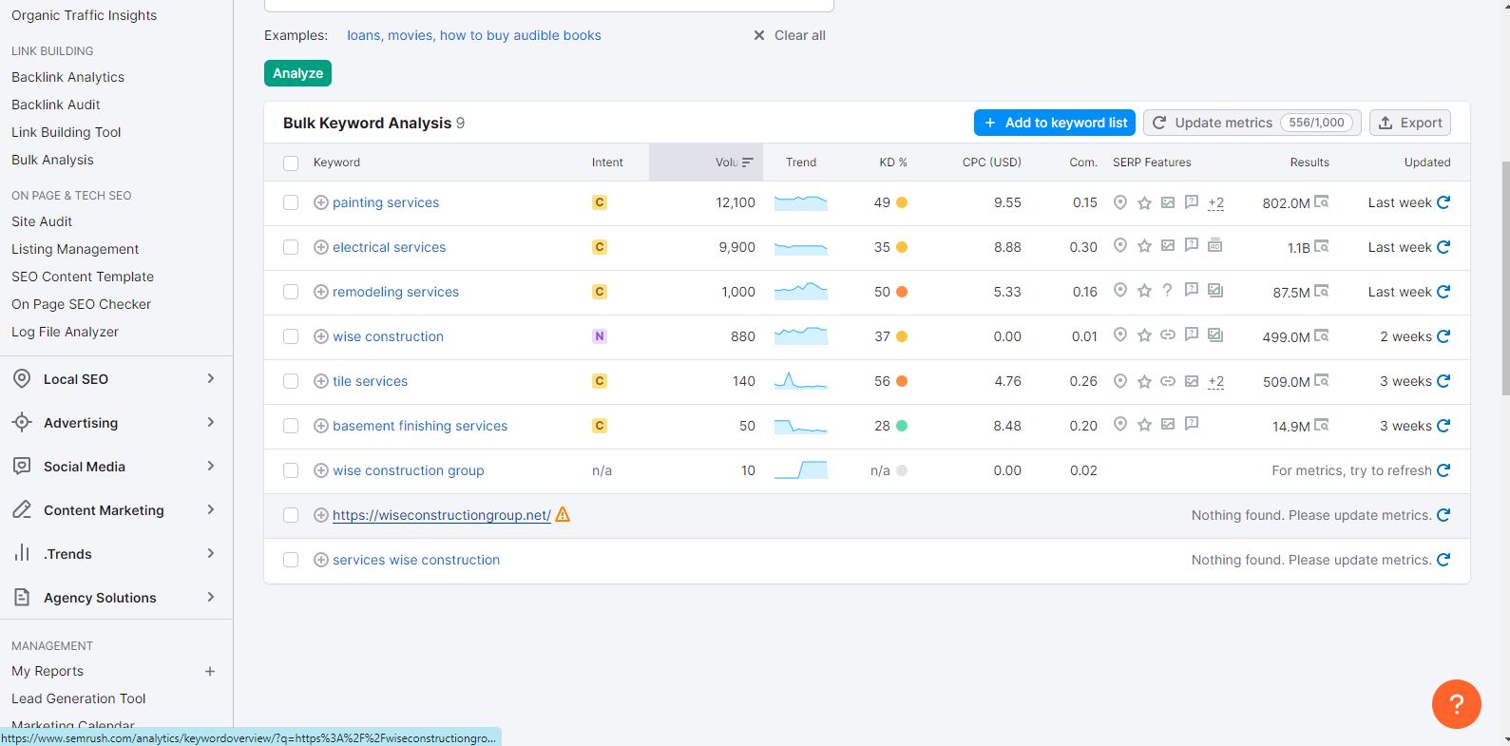Open Backlink Analytics from the sidebar
Screen dimensions: 1510x746
point(67,77)
